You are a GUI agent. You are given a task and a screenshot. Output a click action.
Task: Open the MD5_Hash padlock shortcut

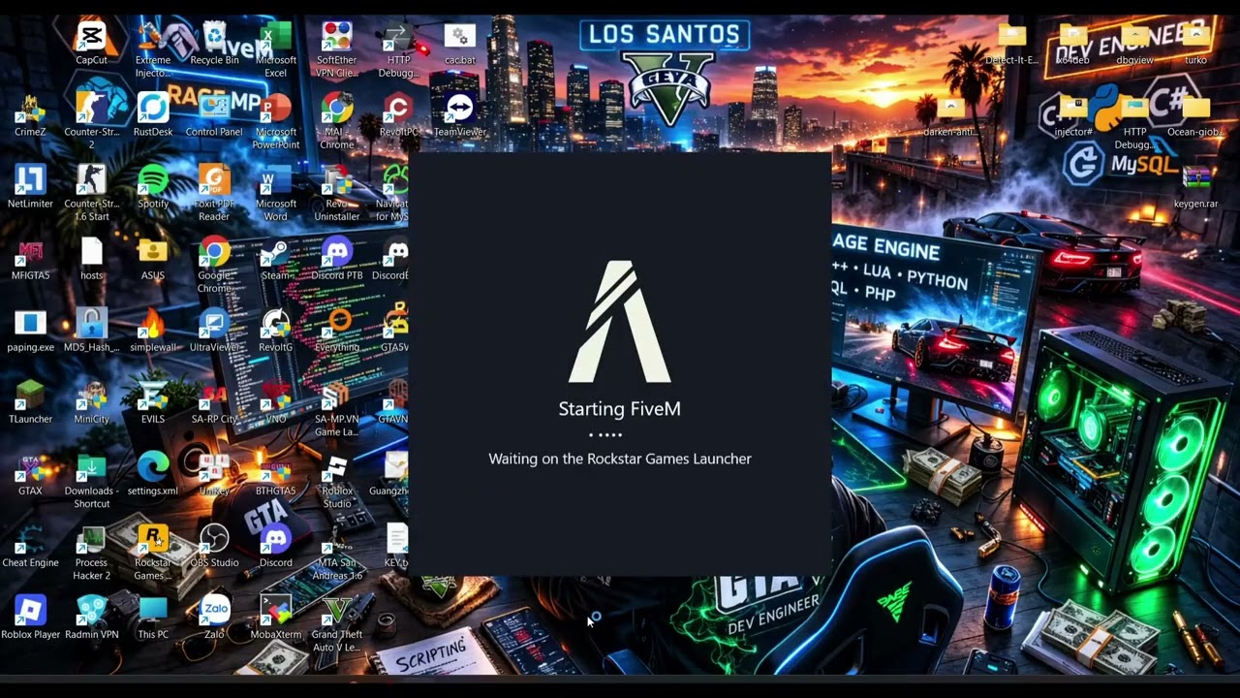tap(91, 325)
